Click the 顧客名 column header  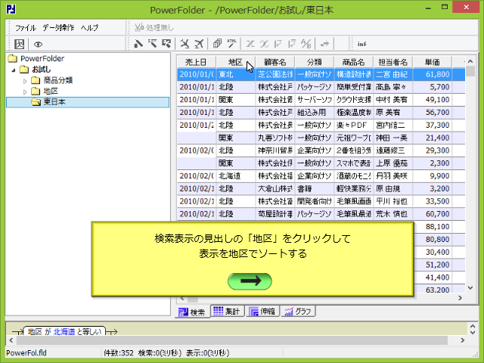pyautogui.click(x=275, y=62)
